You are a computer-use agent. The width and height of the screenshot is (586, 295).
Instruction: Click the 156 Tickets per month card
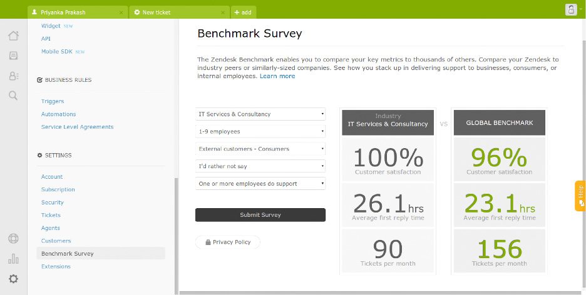coord(500,251)
